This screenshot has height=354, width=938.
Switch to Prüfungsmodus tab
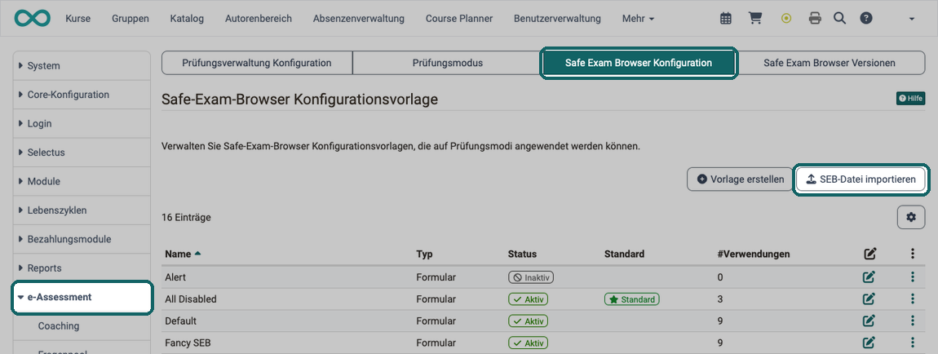pyautogui.click(x=448, y=63)
